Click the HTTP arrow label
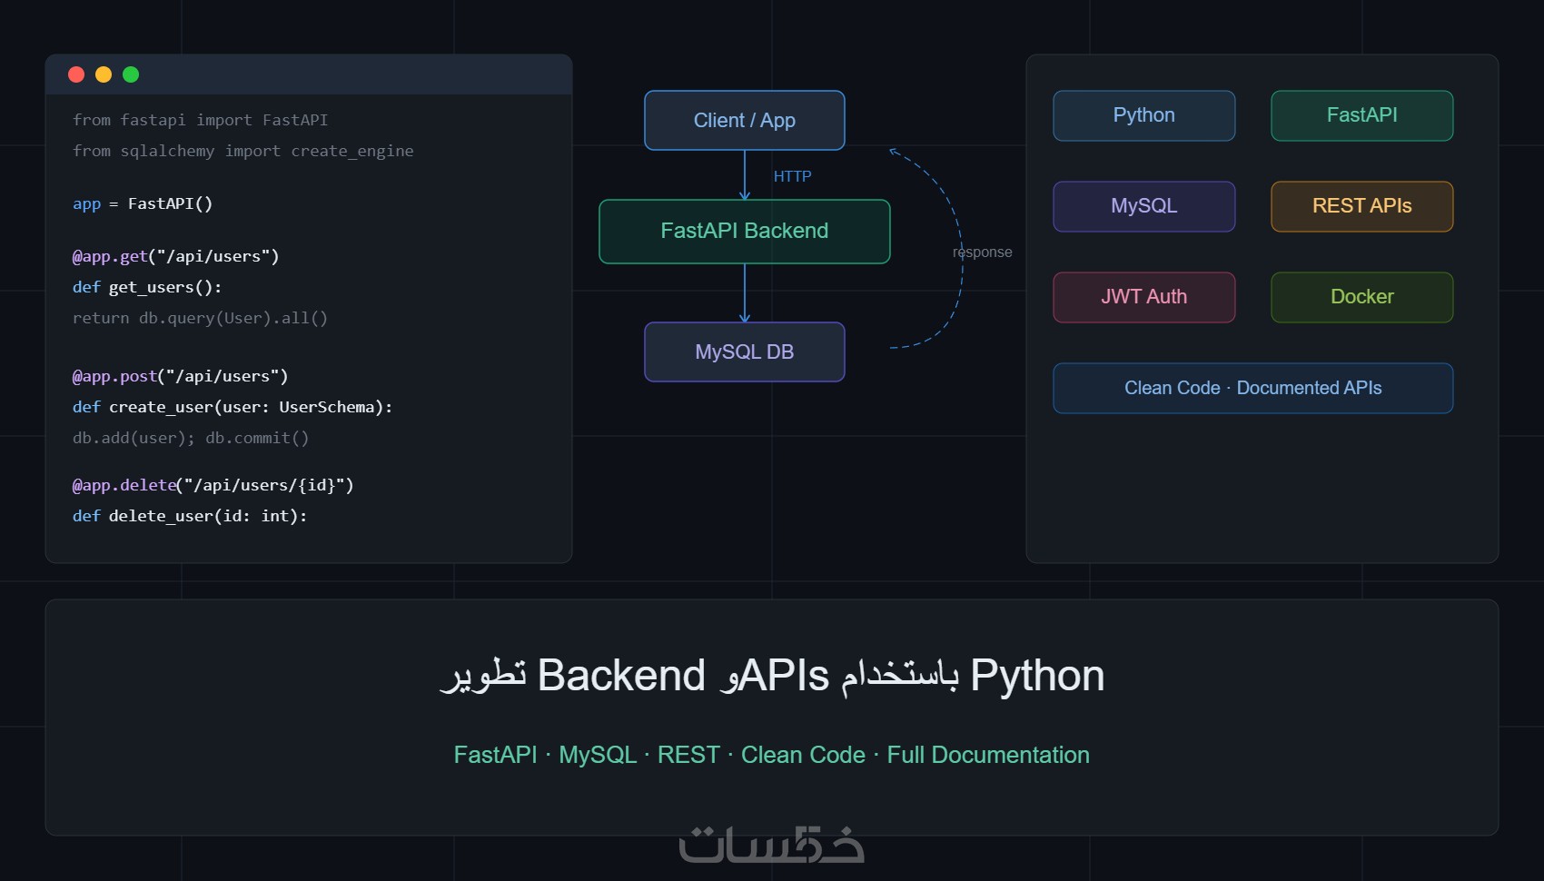1544x881 pixels. [x=792, y=176]
